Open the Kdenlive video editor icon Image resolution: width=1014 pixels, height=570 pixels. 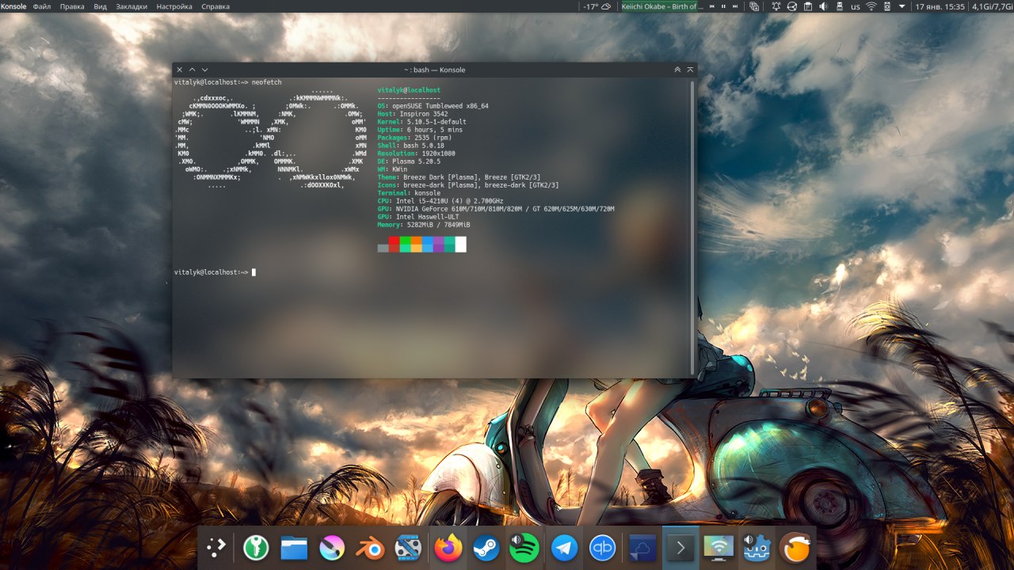click(409, 548)
